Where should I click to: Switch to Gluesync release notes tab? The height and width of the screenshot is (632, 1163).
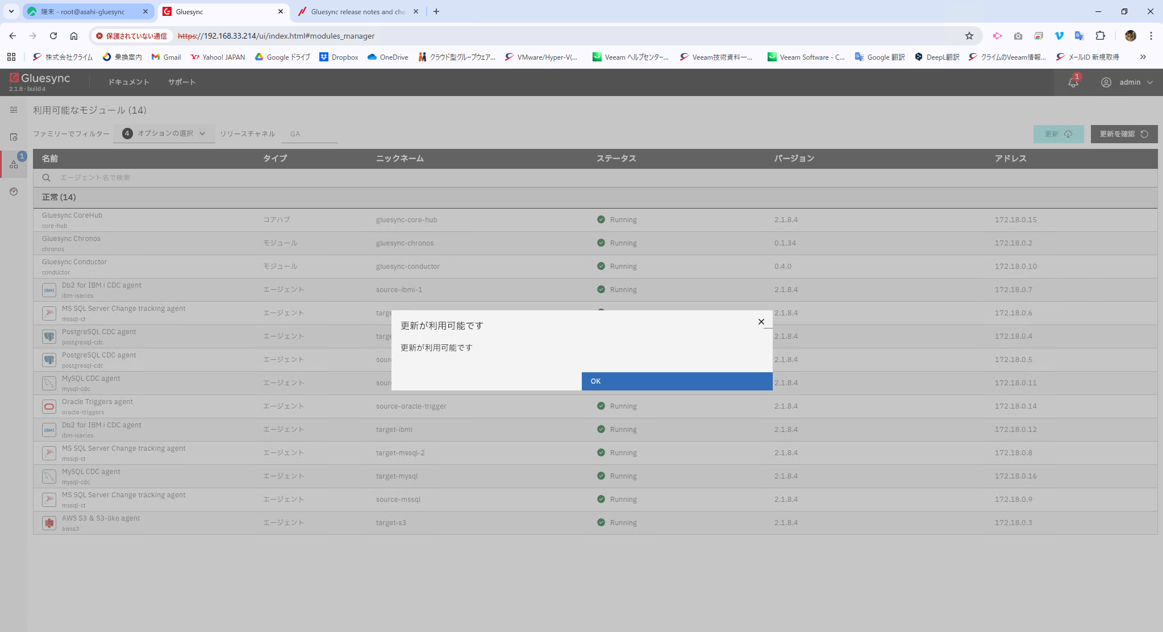357,11
